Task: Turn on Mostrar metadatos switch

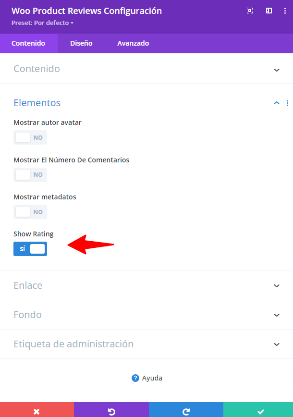Action: click(30, 212)
